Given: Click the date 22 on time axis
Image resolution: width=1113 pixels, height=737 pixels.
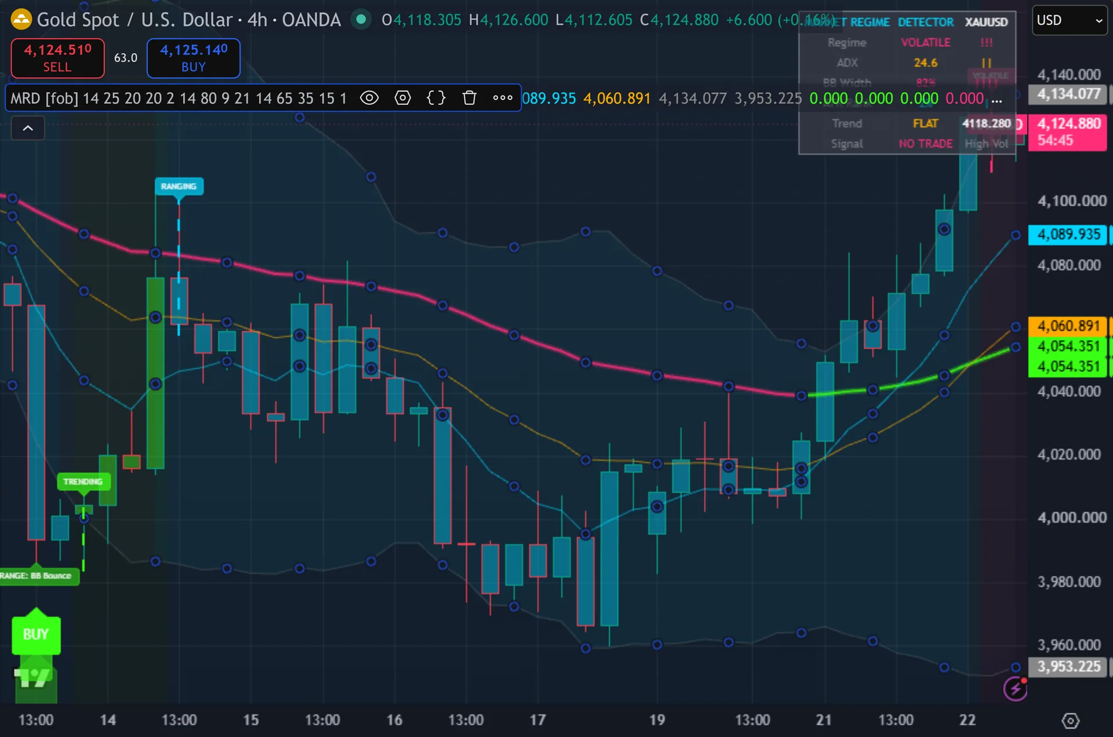Looking at the screenshot, I should coord(967,720).
